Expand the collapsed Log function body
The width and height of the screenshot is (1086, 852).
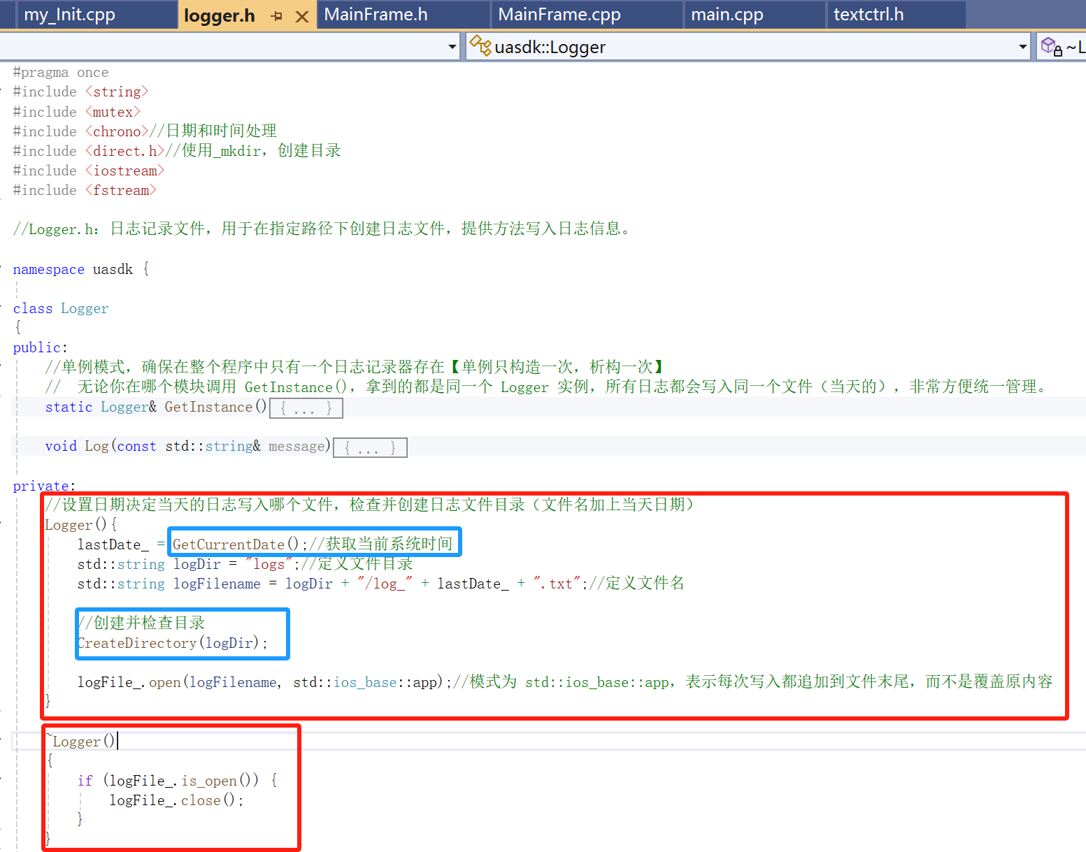click(x=371, y=447)
